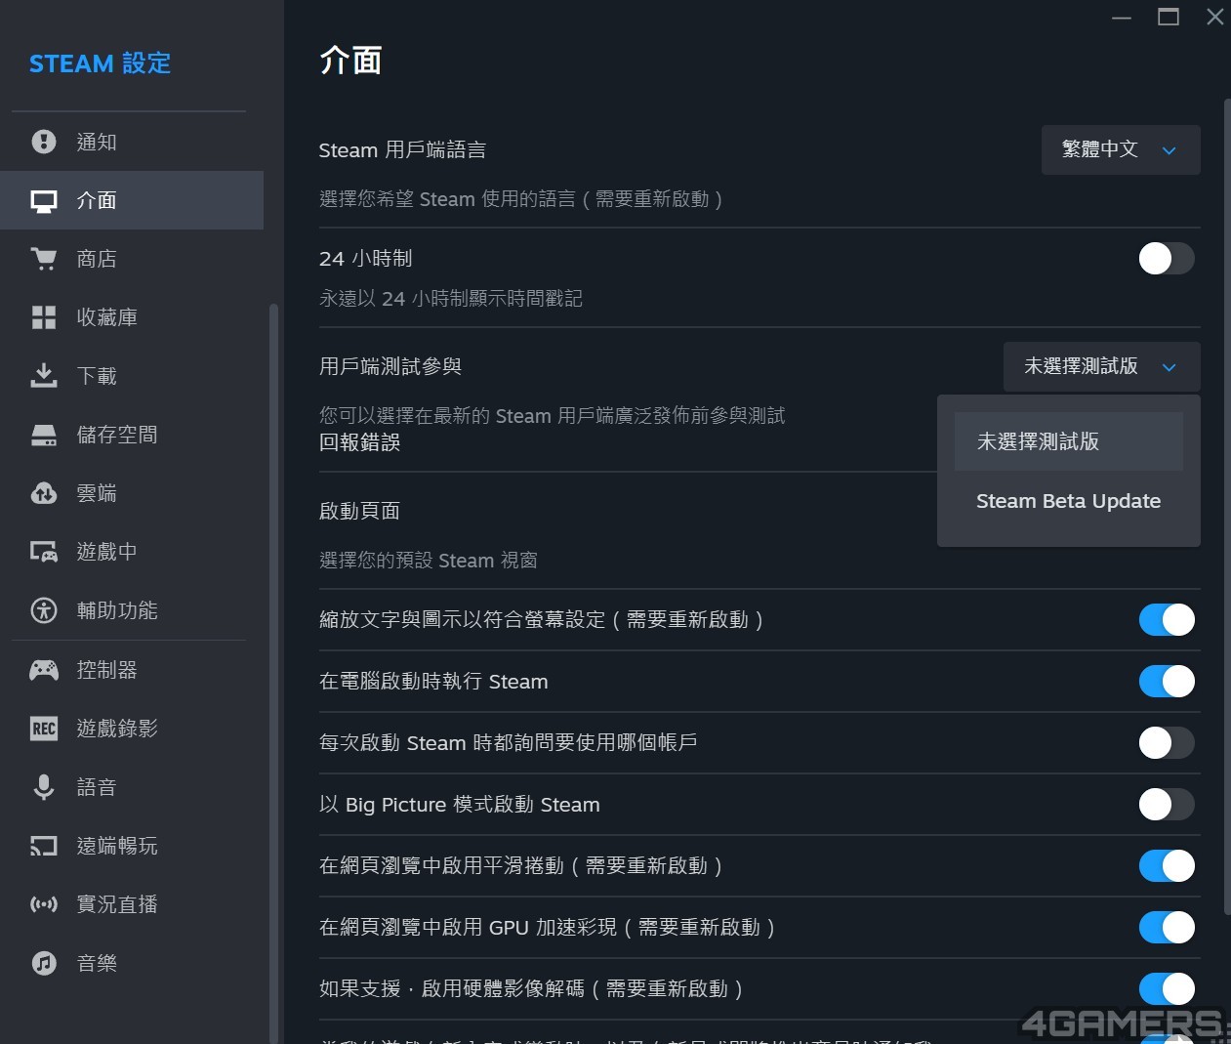Go to 輔助功能 settings section
The height and width of the screenshot is (1044, 1231).
click(117, 610)
